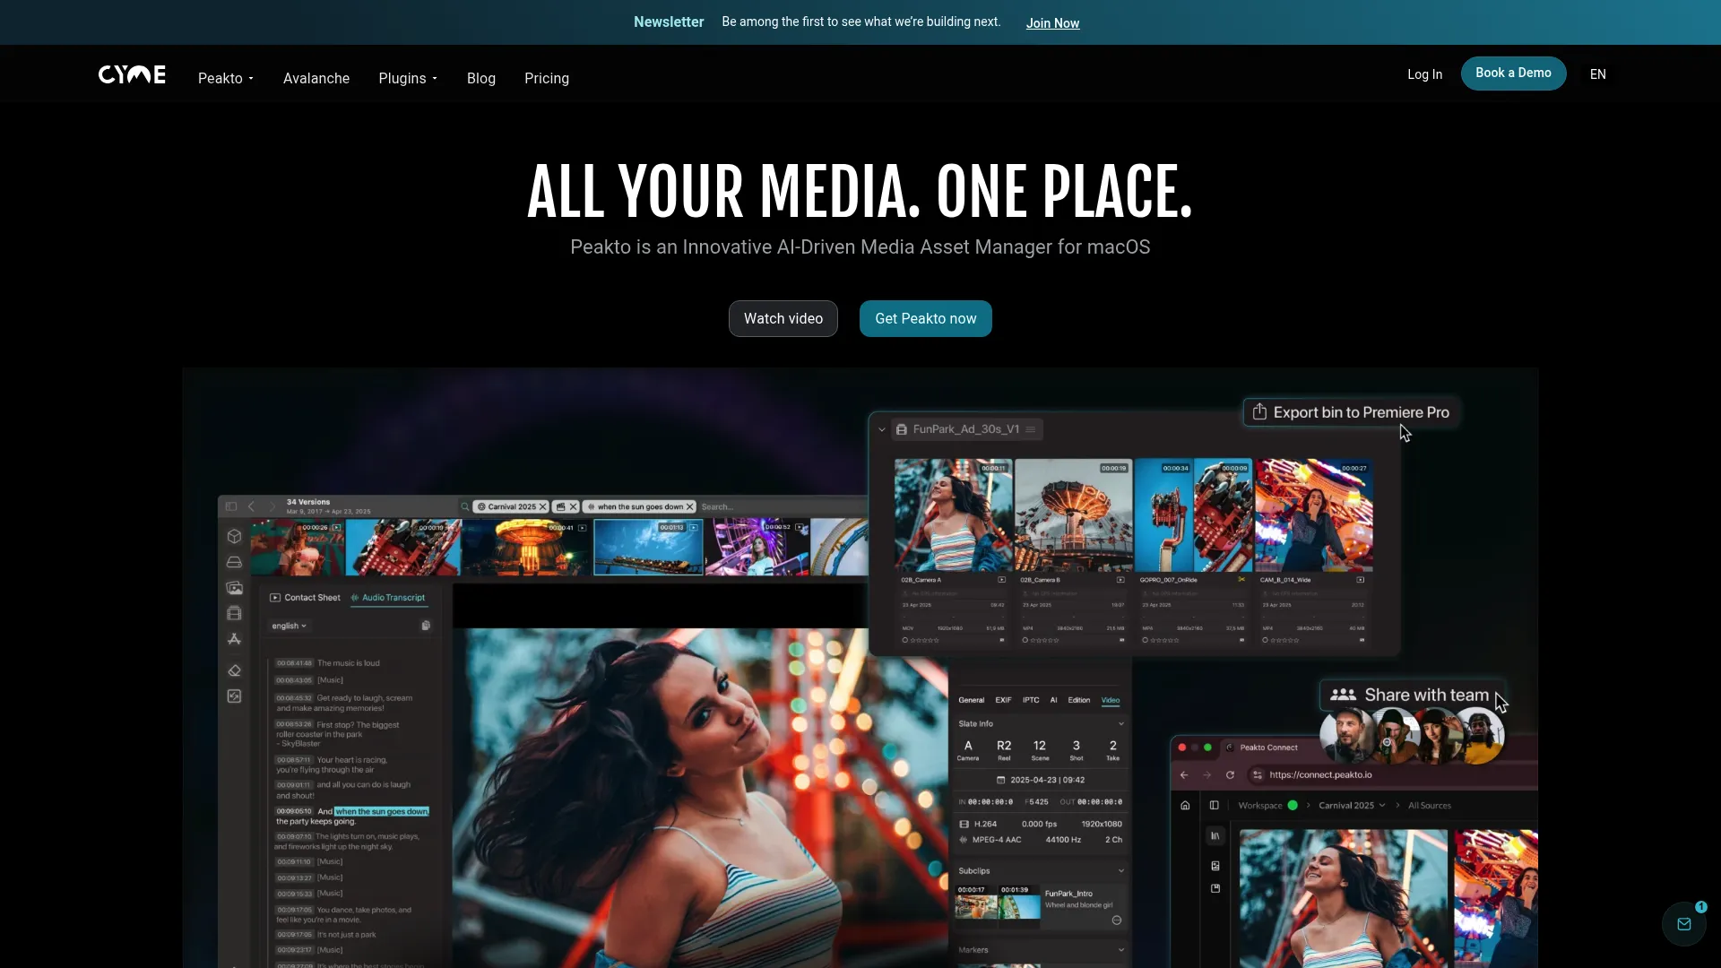Click the Log In link
This screenshot has width=1721, height=968.
click(x=1424, y=74)
